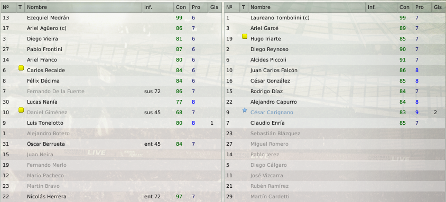
Task: Sort right table by Gls column
Action: pyautogui.click(x=439, y=7)
